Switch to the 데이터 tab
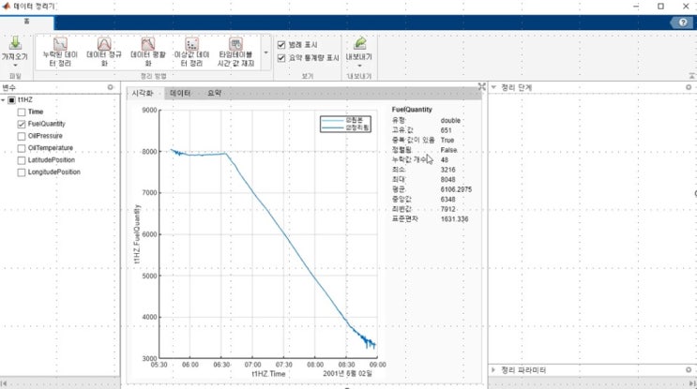Screen dimensions: 697x389 pyautogui.click(x=180, y=93)
